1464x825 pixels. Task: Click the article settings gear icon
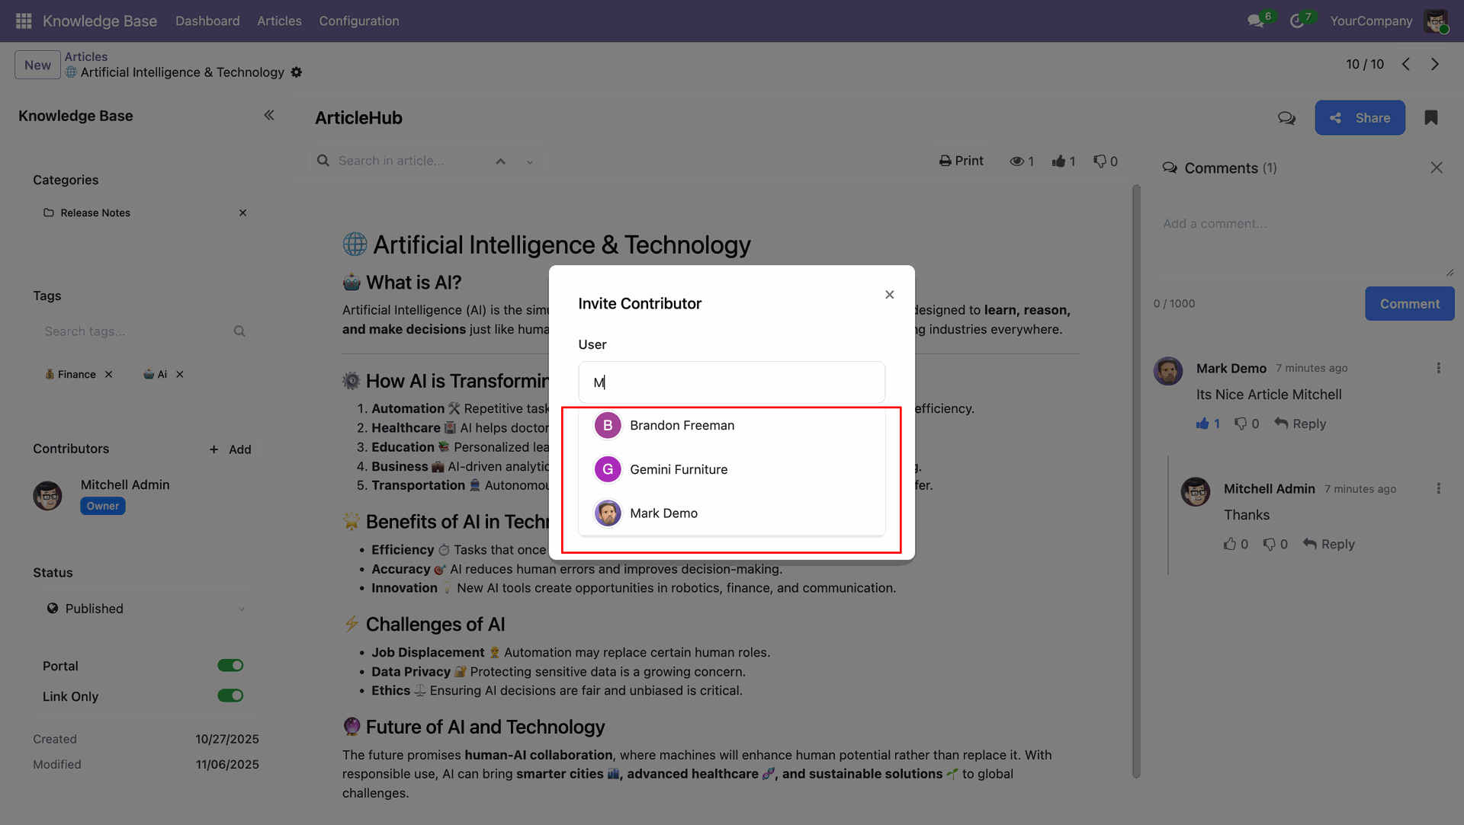(x=297, y=72)
